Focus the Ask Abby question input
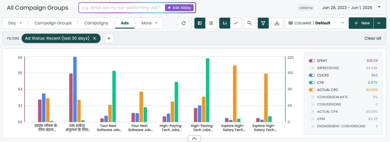 pos(121,7)
